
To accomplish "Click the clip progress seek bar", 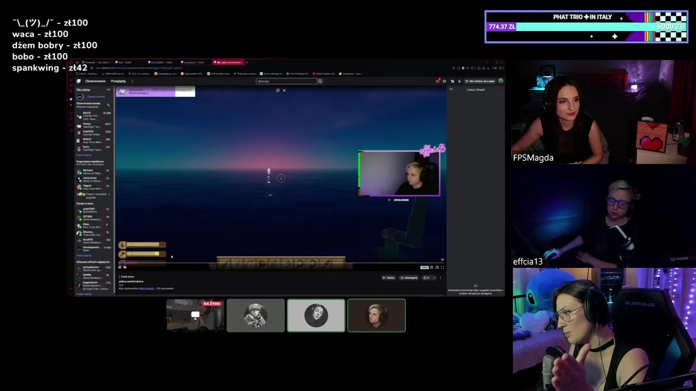I will [281, 263].
